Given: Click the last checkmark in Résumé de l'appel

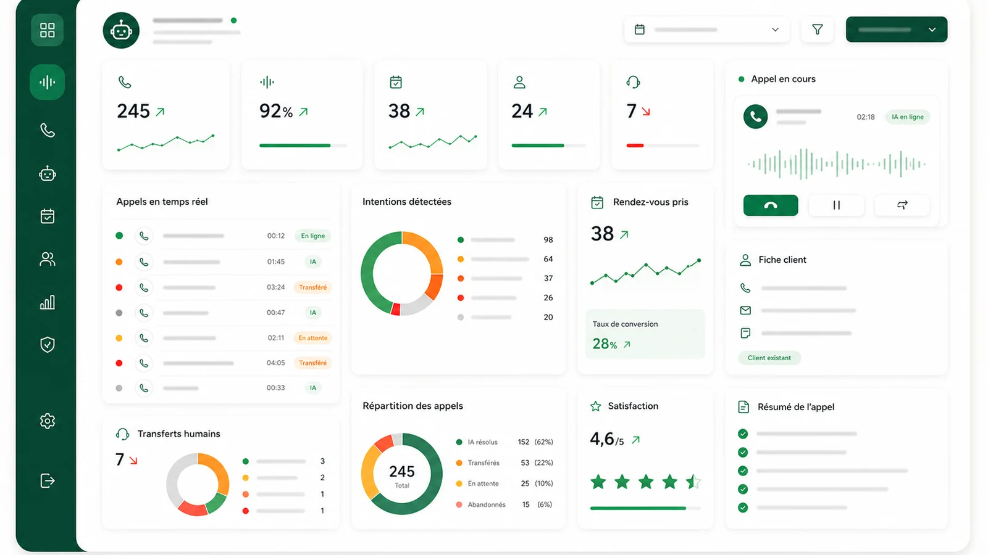Looking at the screenshot, I should click(x=743, y=508).
